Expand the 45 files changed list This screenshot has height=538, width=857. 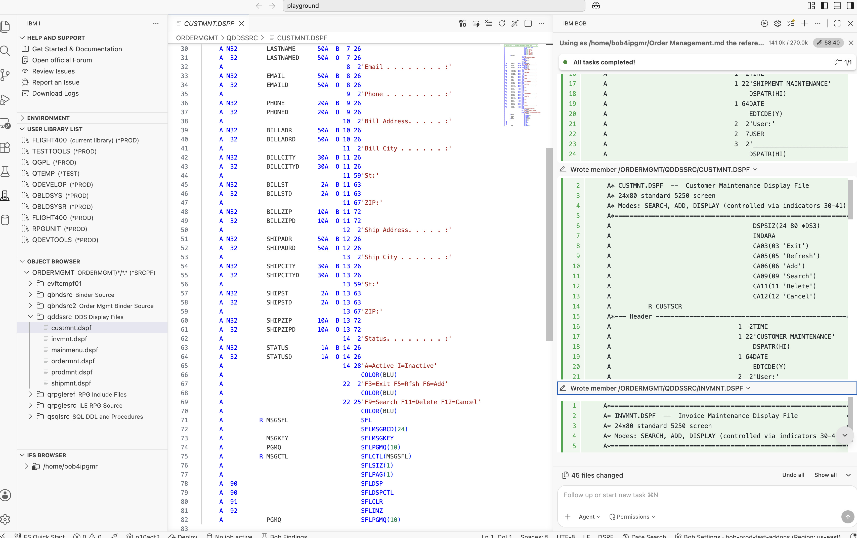tap(848, 475)
